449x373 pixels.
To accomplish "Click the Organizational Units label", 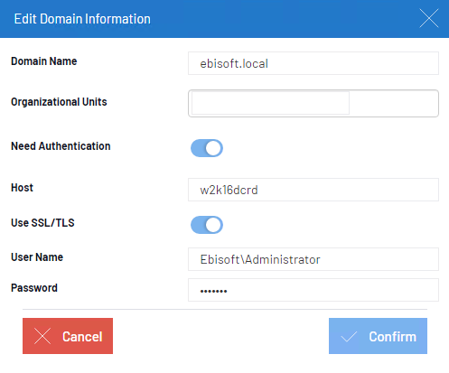I will coord(59,102).
